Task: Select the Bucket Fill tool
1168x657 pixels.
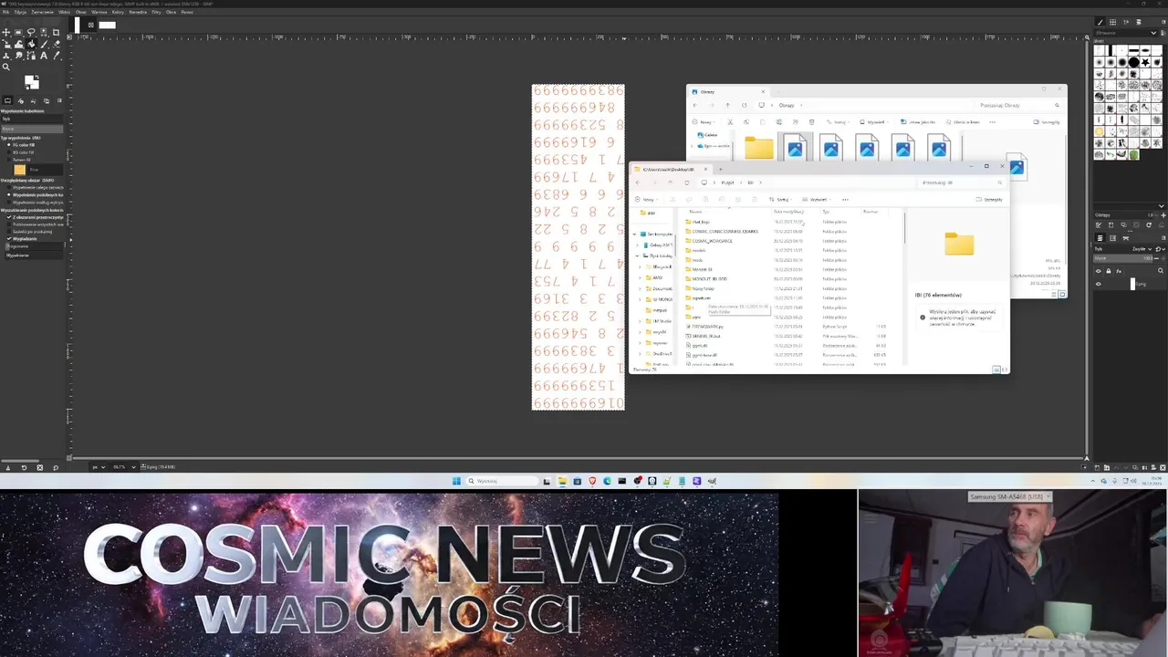Action: coord(31,44)
